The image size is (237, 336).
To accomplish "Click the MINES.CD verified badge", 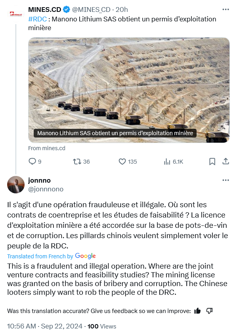I will coord(67,10).
